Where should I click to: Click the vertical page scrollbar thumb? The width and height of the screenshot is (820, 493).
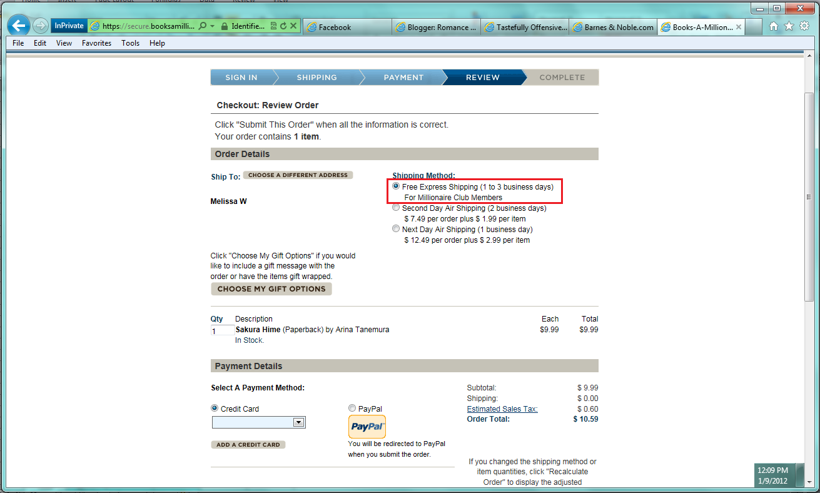coord(809,197)
